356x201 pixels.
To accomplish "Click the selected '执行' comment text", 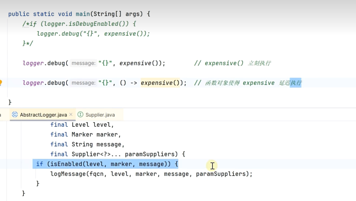I will tap(296, 83).
